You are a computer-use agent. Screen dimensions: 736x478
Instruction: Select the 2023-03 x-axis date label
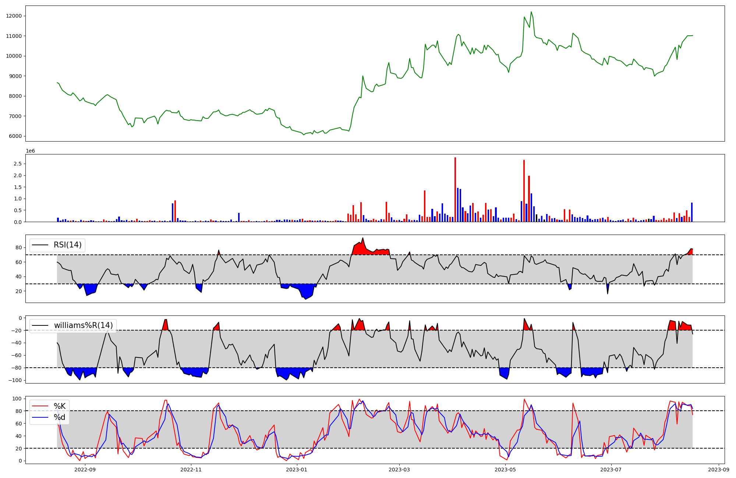point(399,470)
